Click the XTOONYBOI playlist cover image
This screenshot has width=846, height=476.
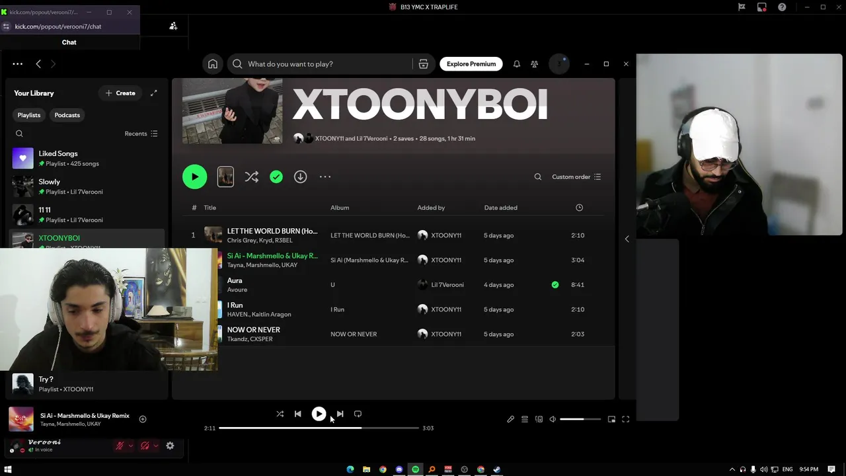(232, 110)
